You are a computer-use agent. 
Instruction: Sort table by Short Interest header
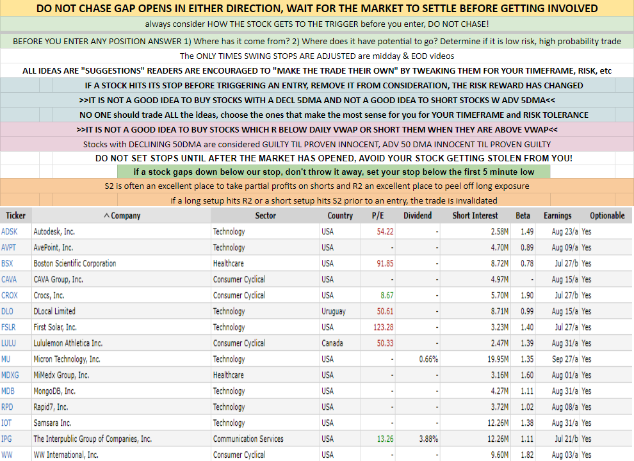[475, 216]
